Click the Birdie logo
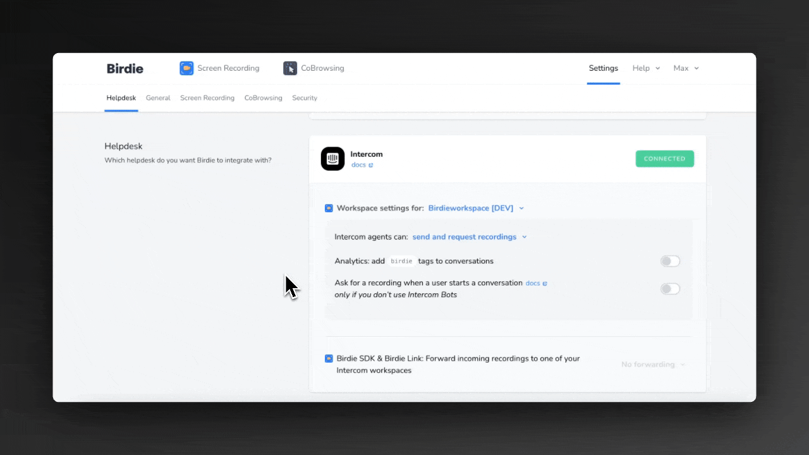 (125, 68)
